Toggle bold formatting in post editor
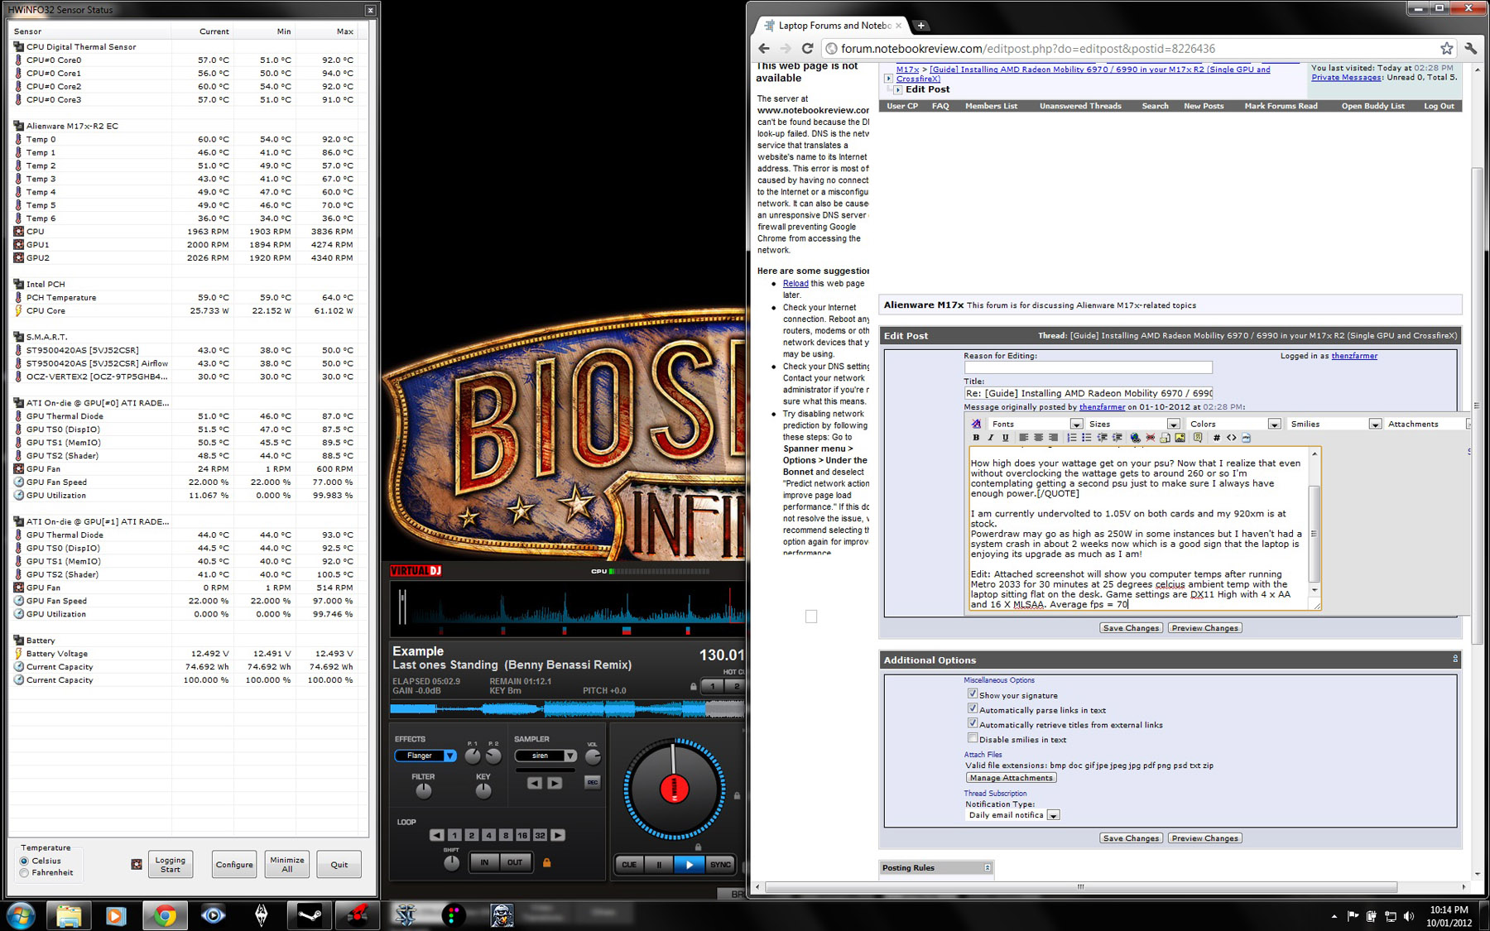The width and height of the screenshot is (1490, 931). (976, 438)
